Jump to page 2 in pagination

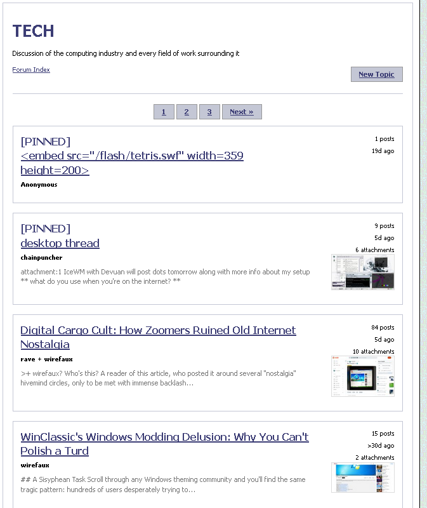(x=187, y=112)
